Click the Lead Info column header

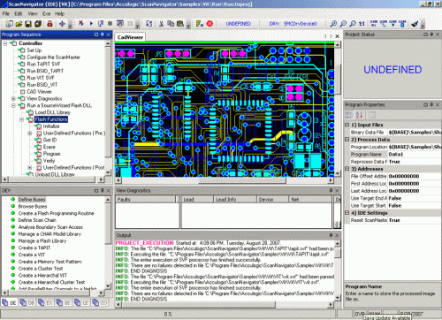235,200
